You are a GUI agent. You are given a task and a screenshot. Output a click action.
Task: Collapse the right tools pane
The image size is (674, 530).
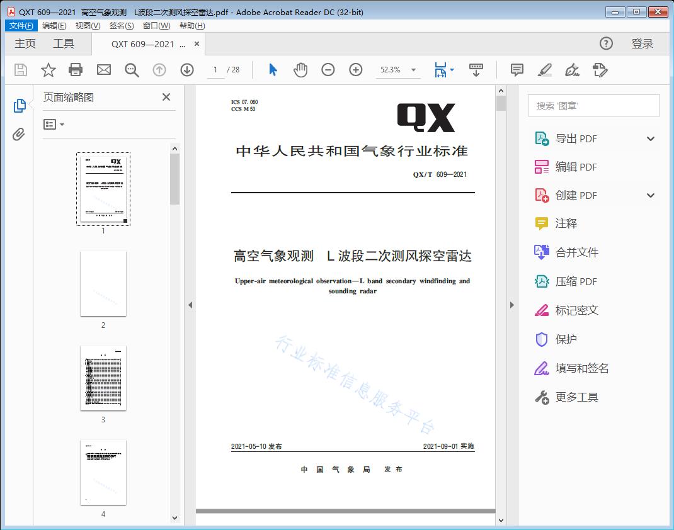click(x=512, y=305)
